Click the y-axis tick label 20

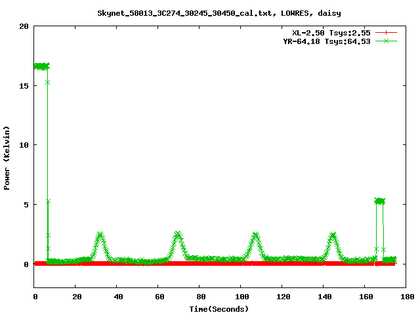coord(24,26)
